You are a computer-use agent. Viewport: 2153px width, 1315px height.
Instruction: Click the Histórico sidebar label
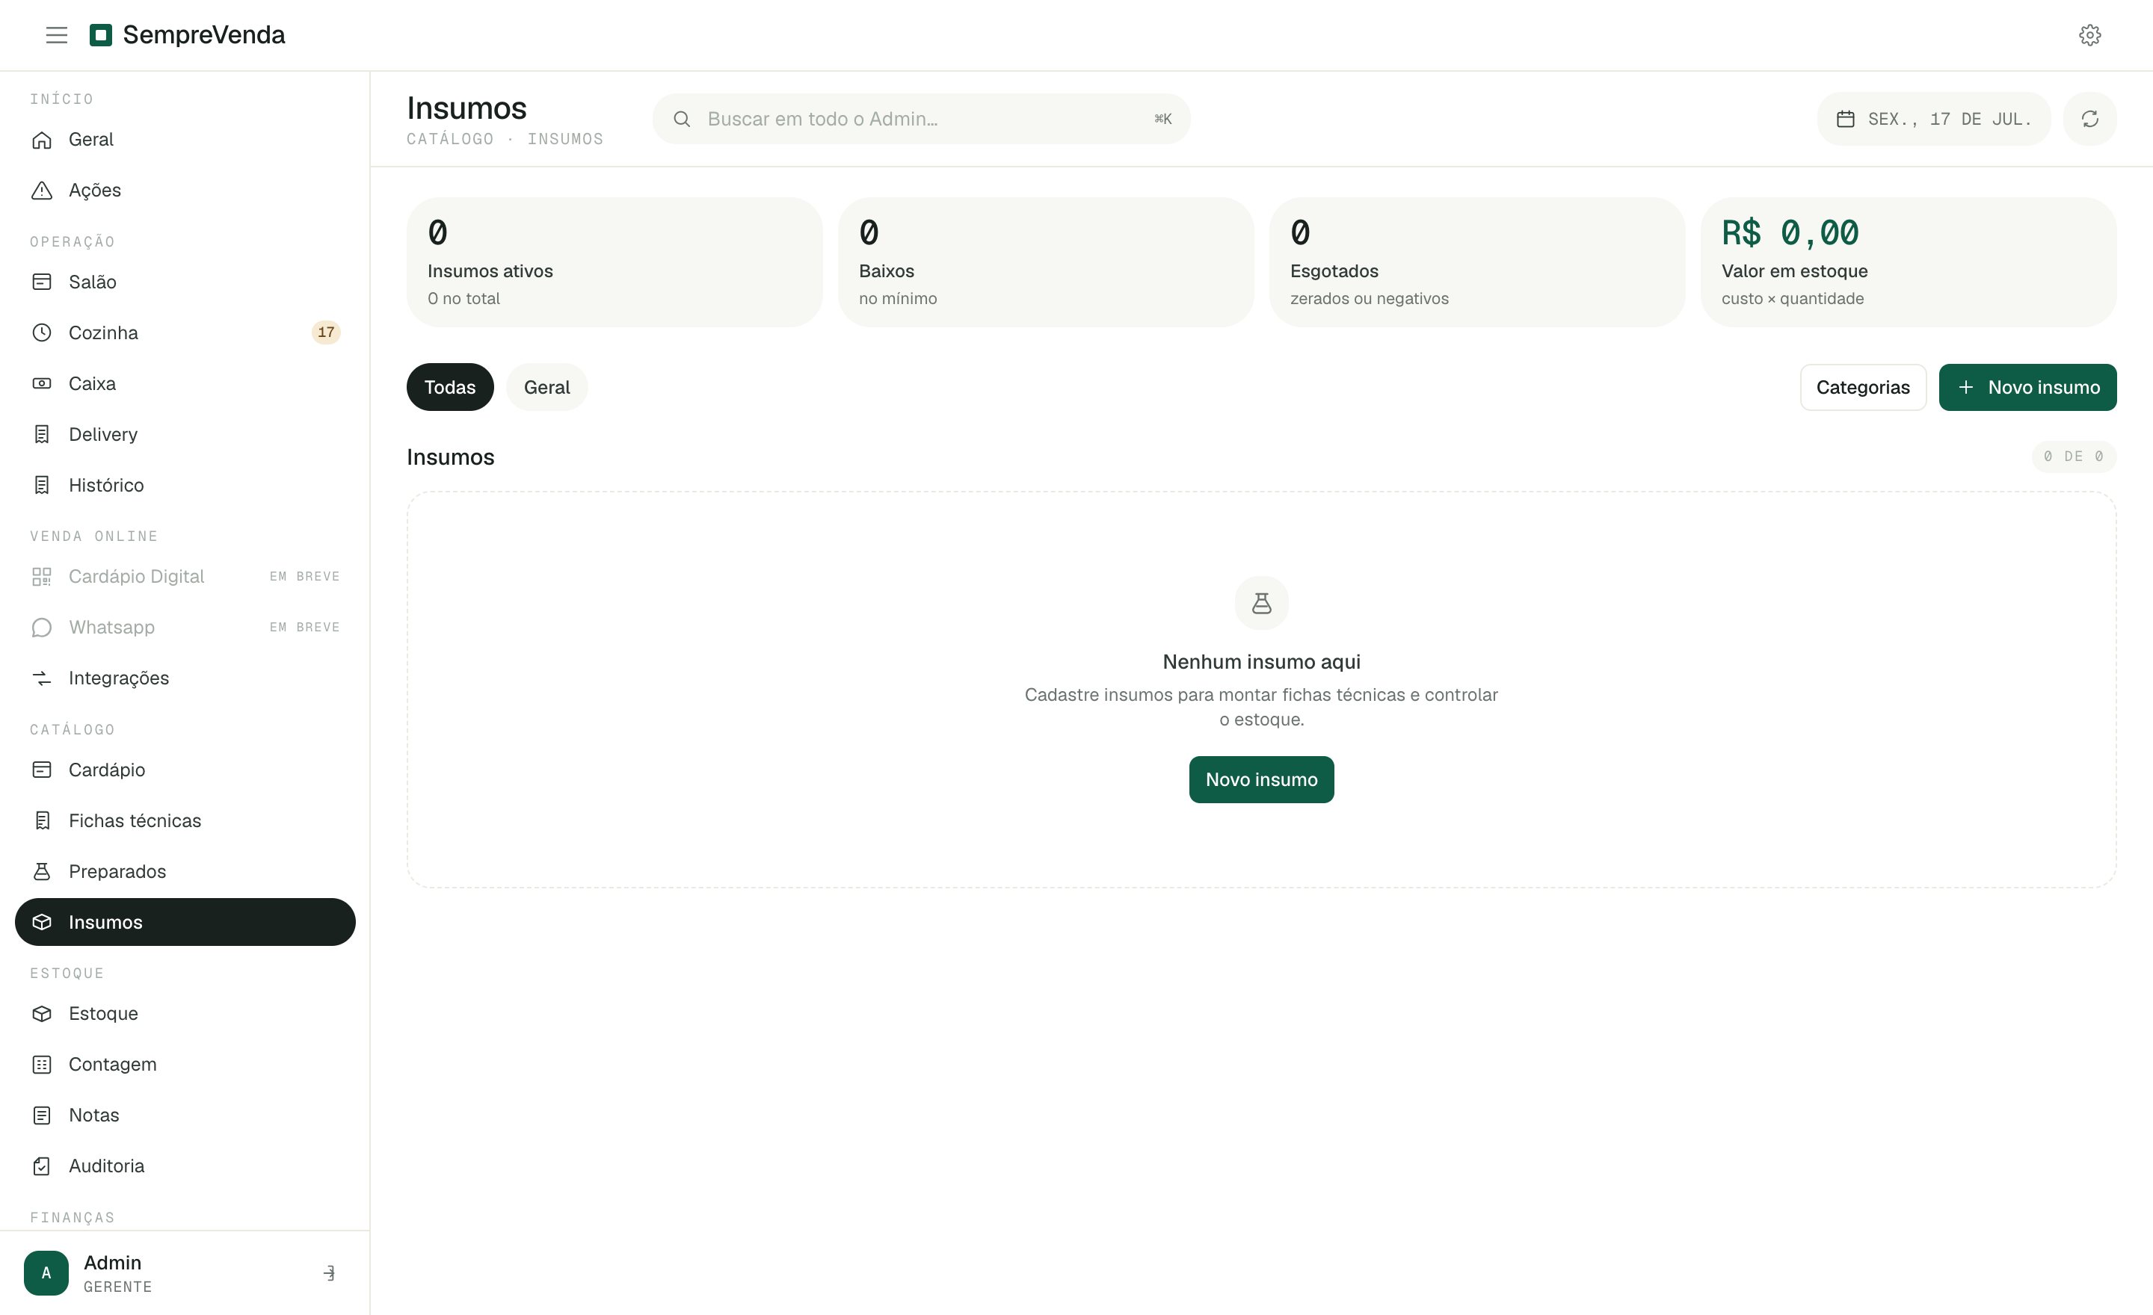click(x=107, y=485)
